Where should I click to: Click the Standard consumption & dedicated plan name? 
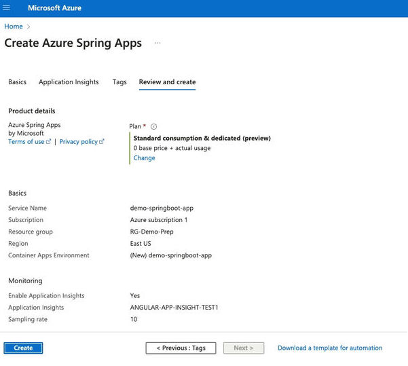(202, 139)
